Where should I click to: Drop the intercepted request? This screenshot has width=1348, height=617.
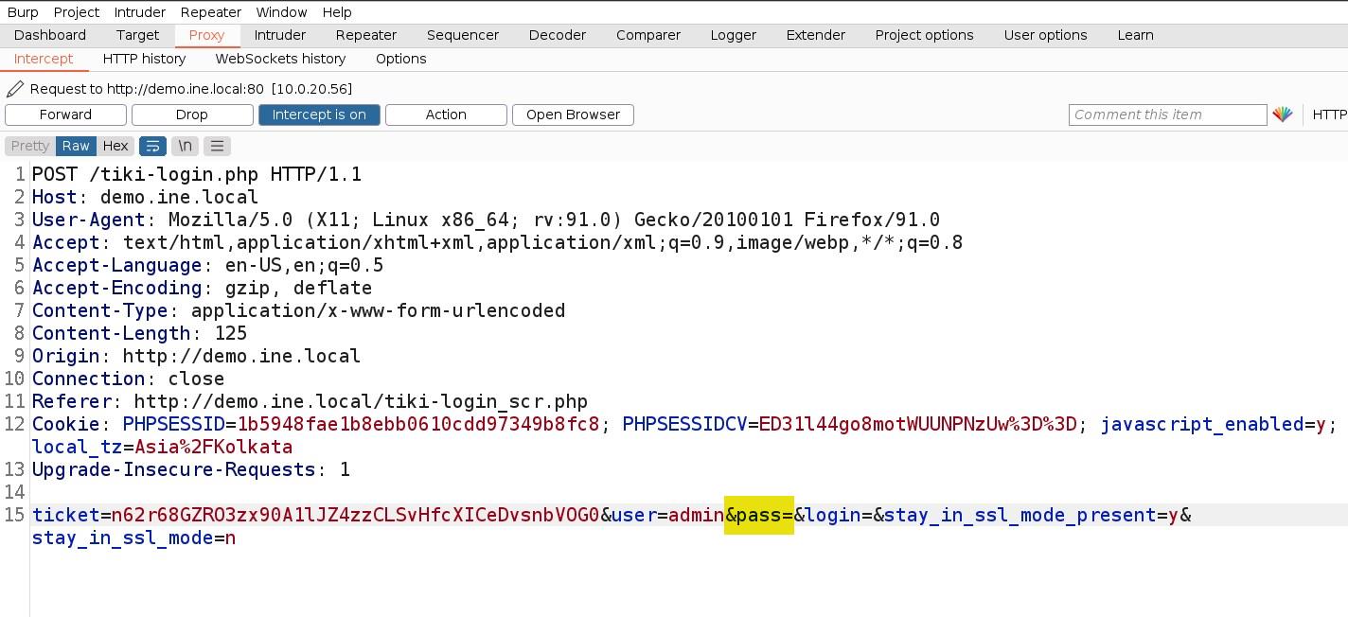192,115
